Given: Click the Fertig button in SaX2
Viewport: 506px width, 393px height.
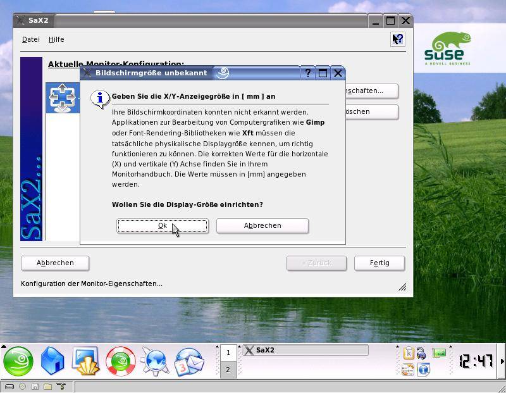Looking at the screenshot, I should (379, 263).
